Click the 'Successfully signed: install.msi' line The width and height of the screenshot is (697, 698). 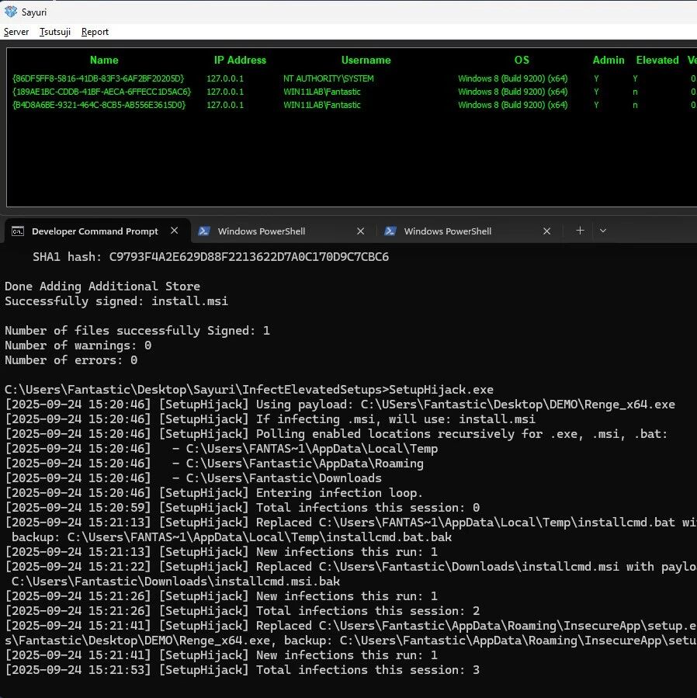point(116,301)
